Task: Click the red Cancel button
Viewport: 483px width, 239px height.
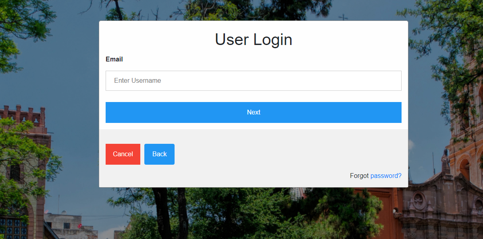Action: [123, 154]
